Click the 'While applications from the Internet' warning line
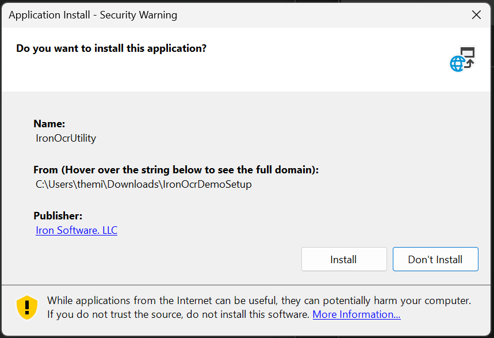This screenshot has width=494, height=338. tap(259, 301)
